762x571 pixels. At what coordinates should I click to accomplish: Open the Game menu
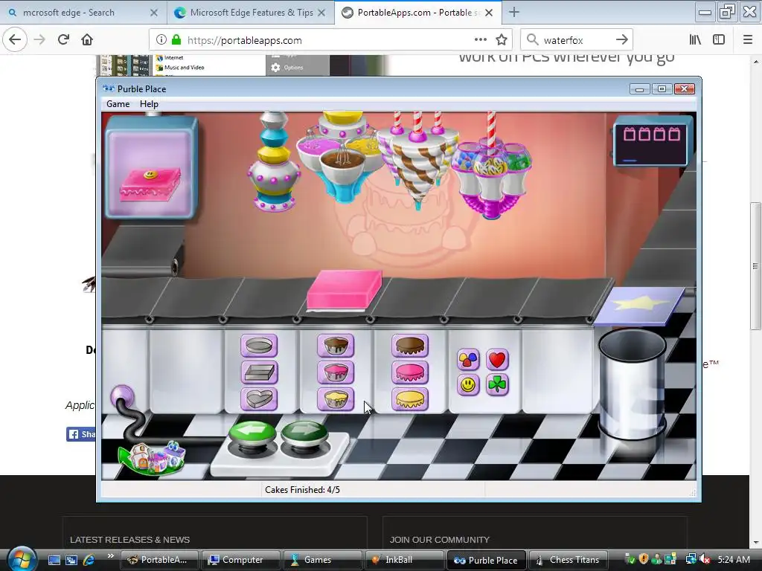[x=118, y=104]
